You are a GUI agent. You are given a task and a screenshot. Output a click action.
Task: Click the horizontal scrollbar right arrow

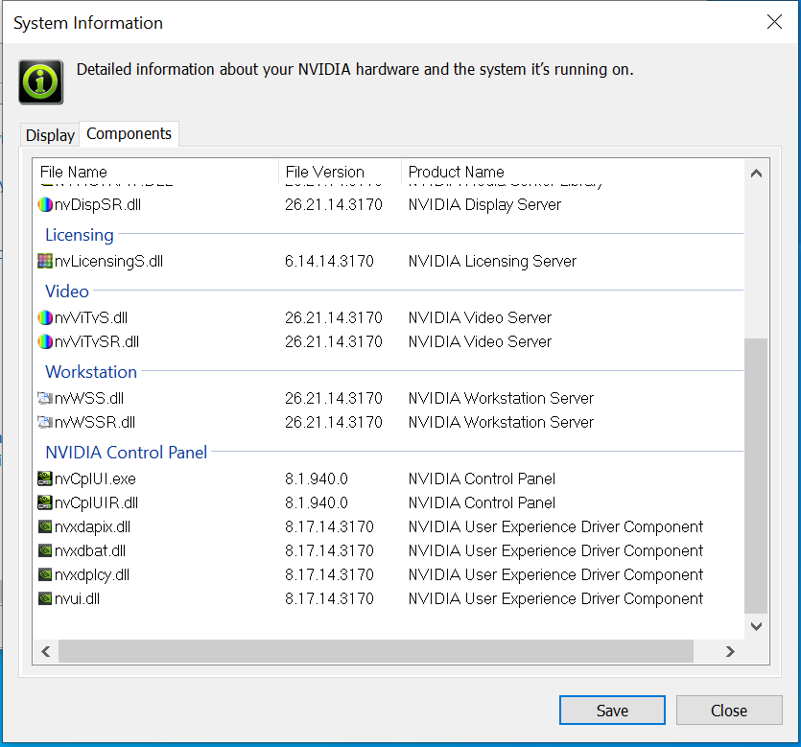[730, 651]
